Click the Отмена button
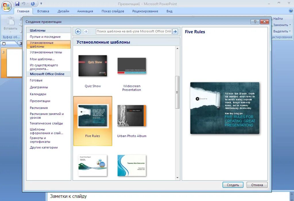 click(257, 185)
